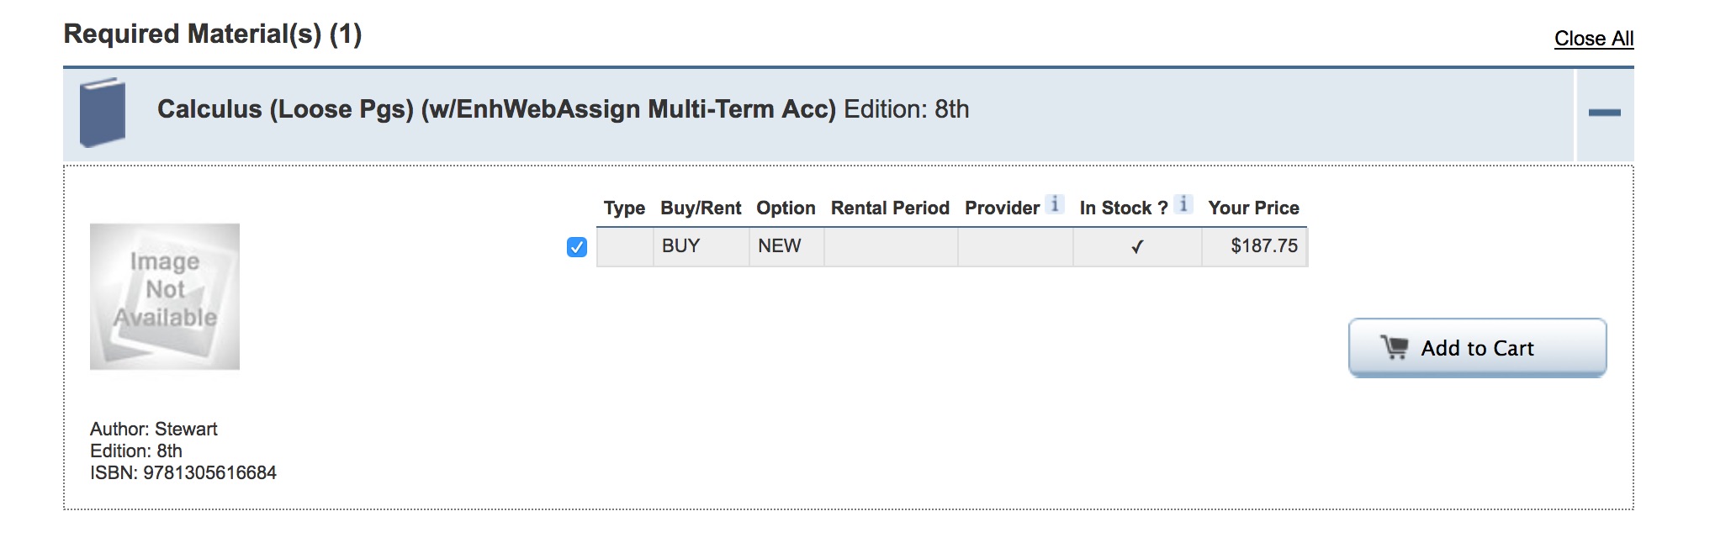
Task: Click the shopping cart icon
Action: click(1394, 347)
